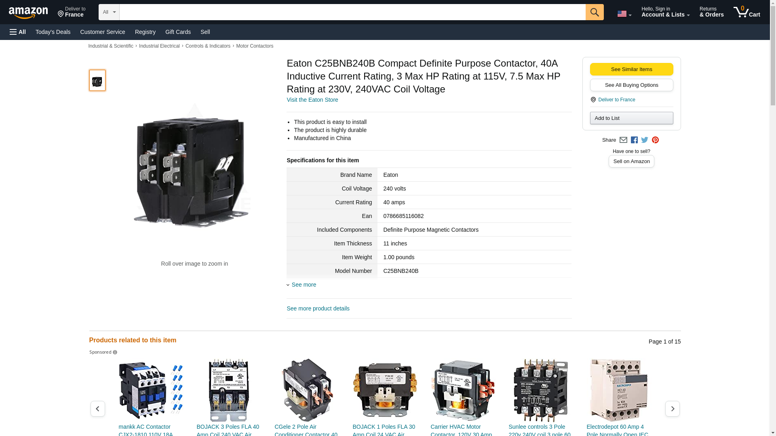Open the All hamburger menu
Image resolution: width=776 pixels, height=436 pixels.
pos(18,32)
